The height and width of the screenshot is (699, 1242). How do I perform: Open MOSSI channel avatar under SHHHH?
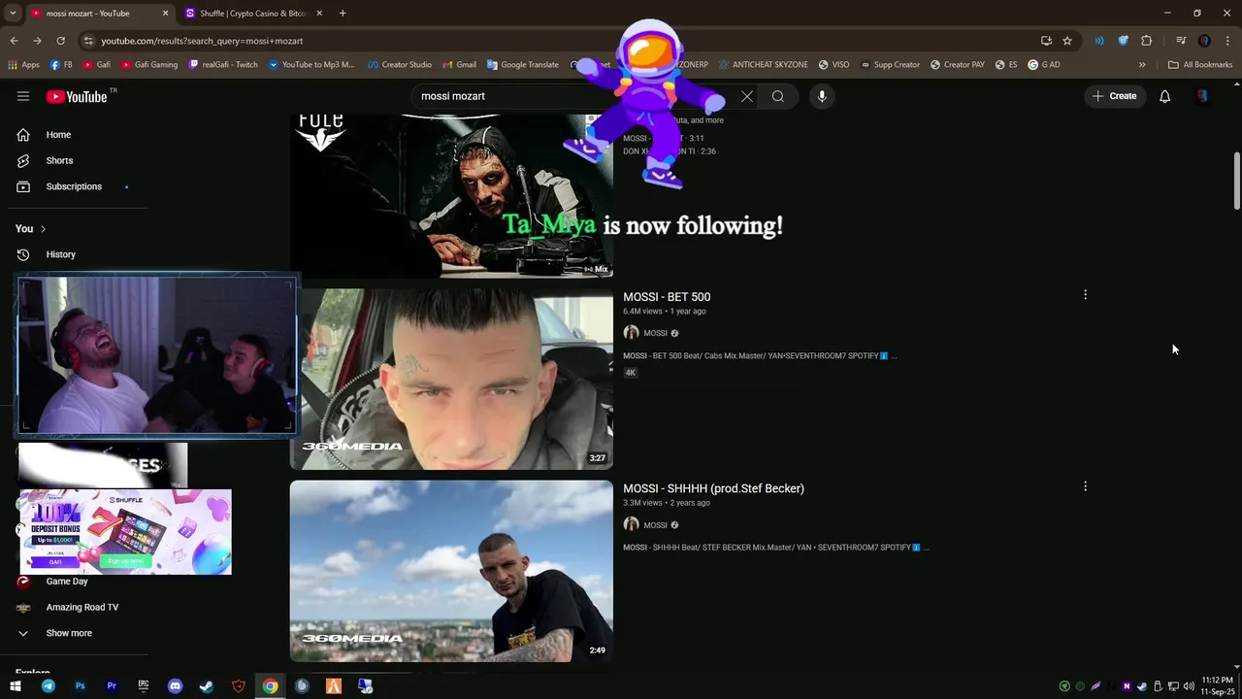pos(631,525)
